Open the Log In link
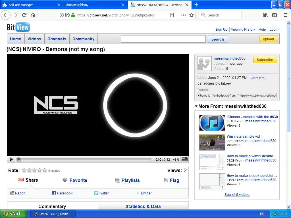 (274, 29)
